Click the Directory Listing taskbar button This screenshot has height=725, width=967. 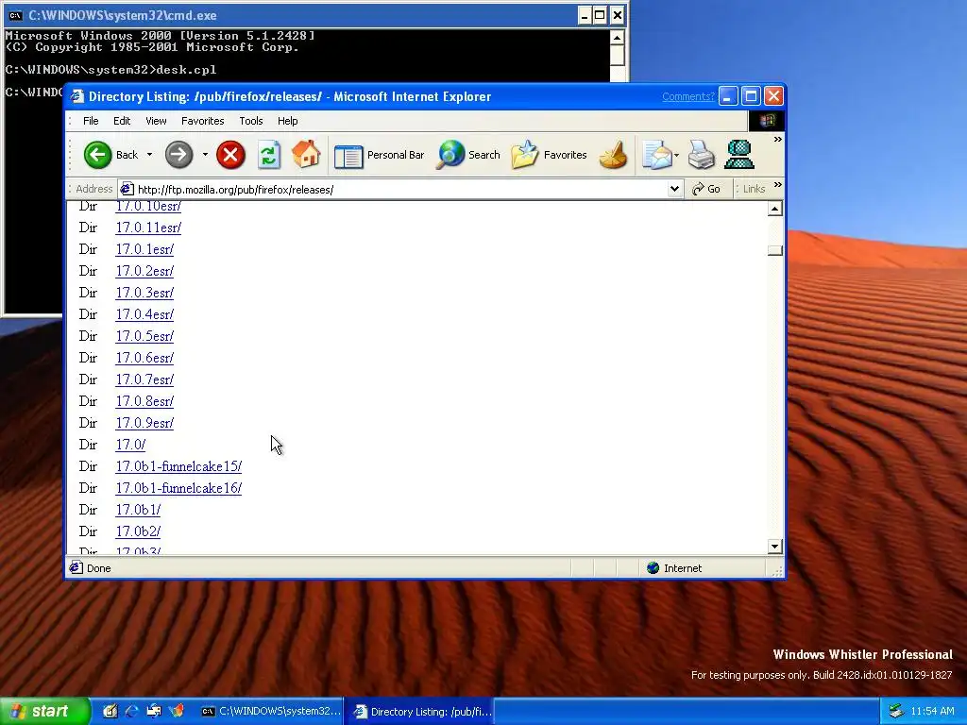[x=422, y=712]
